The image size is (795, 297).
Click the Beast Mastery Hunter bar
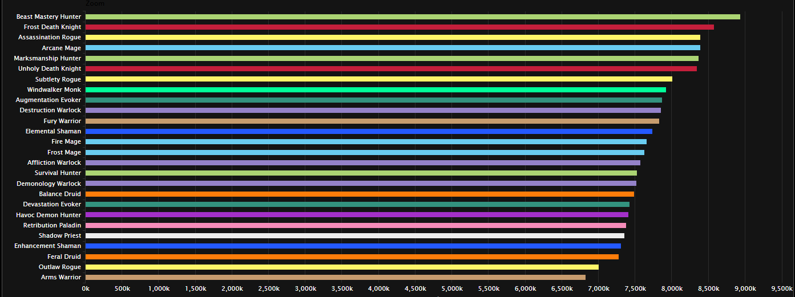(413, 17)
